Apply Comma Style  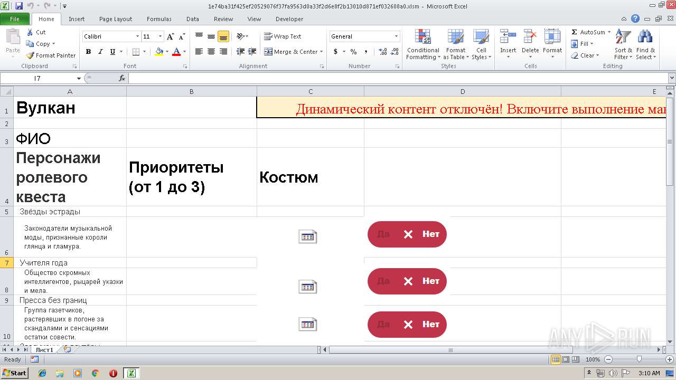(x=366, y=52)
